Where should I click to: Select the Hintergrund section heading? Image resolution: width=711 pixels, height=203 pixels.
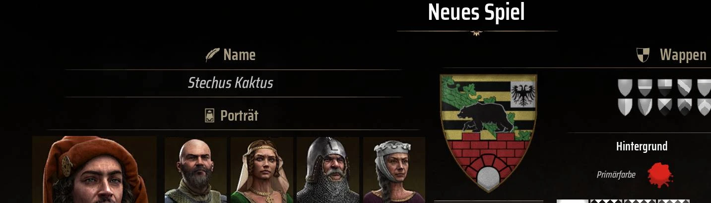tap(642, 146)
